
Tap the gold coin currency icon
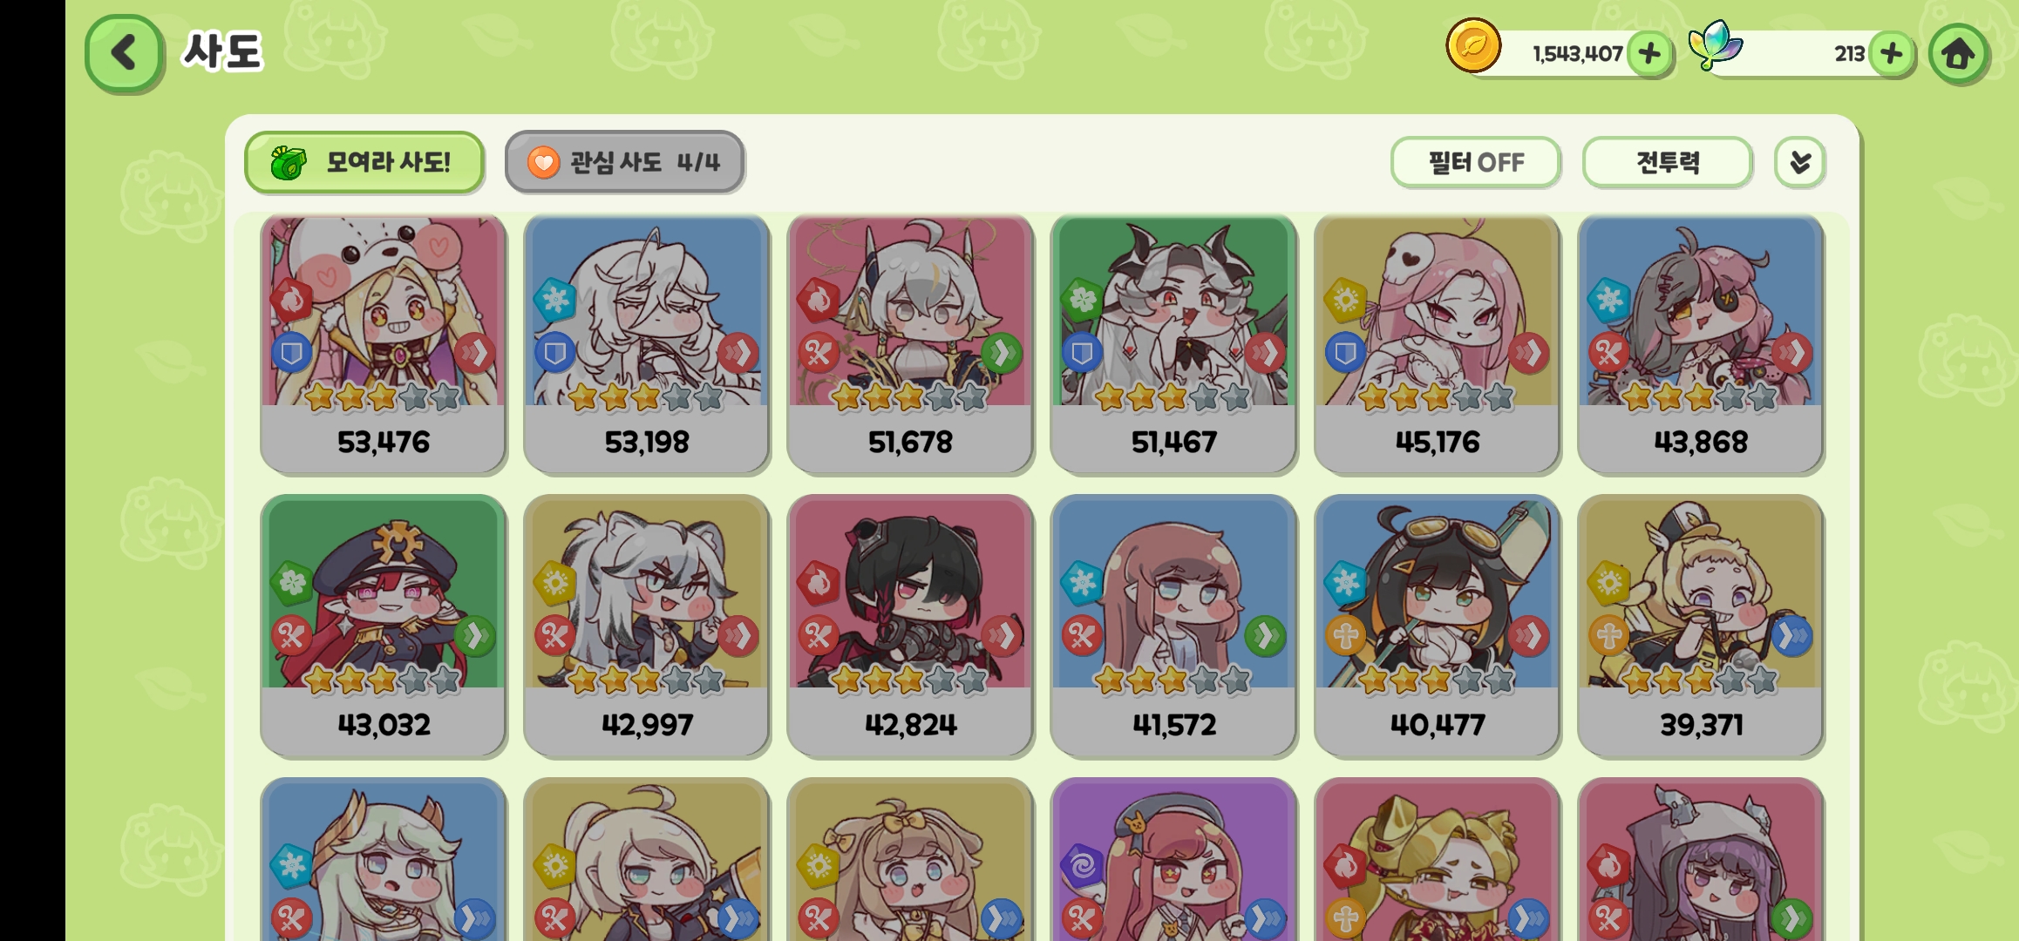tap(1473, 45)
